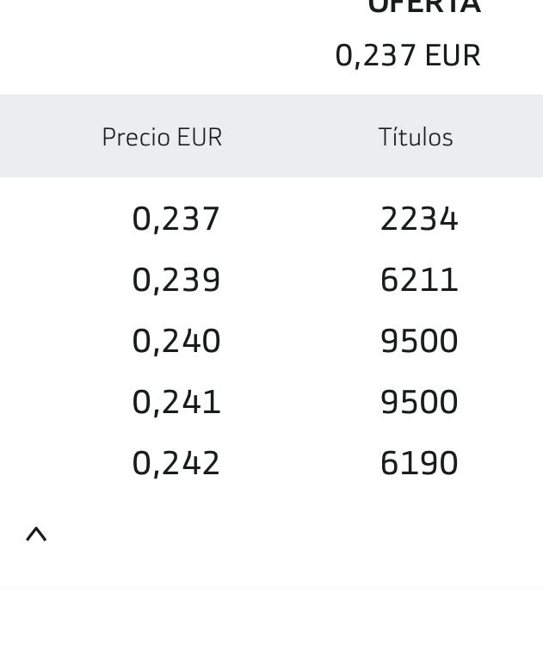Click the 0,237 EUR best offer price
The image size is (543, 655).
click(408, 56)
